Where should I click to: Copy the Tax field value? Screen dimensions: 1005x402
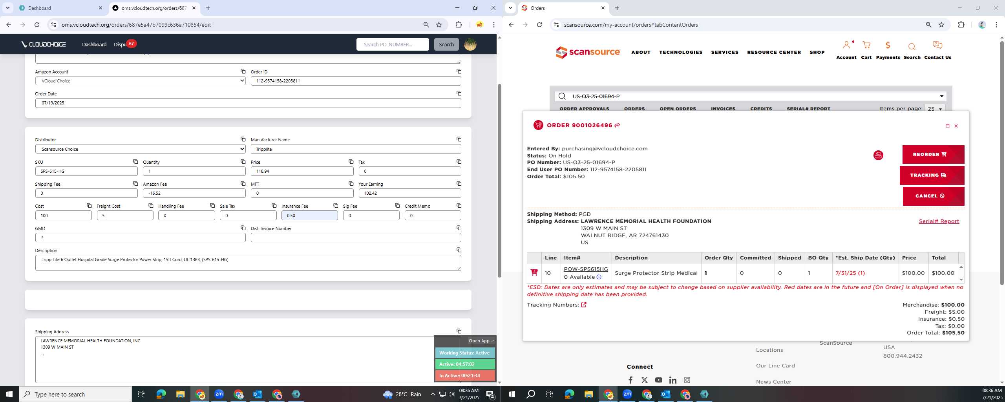tap(459, 162)
